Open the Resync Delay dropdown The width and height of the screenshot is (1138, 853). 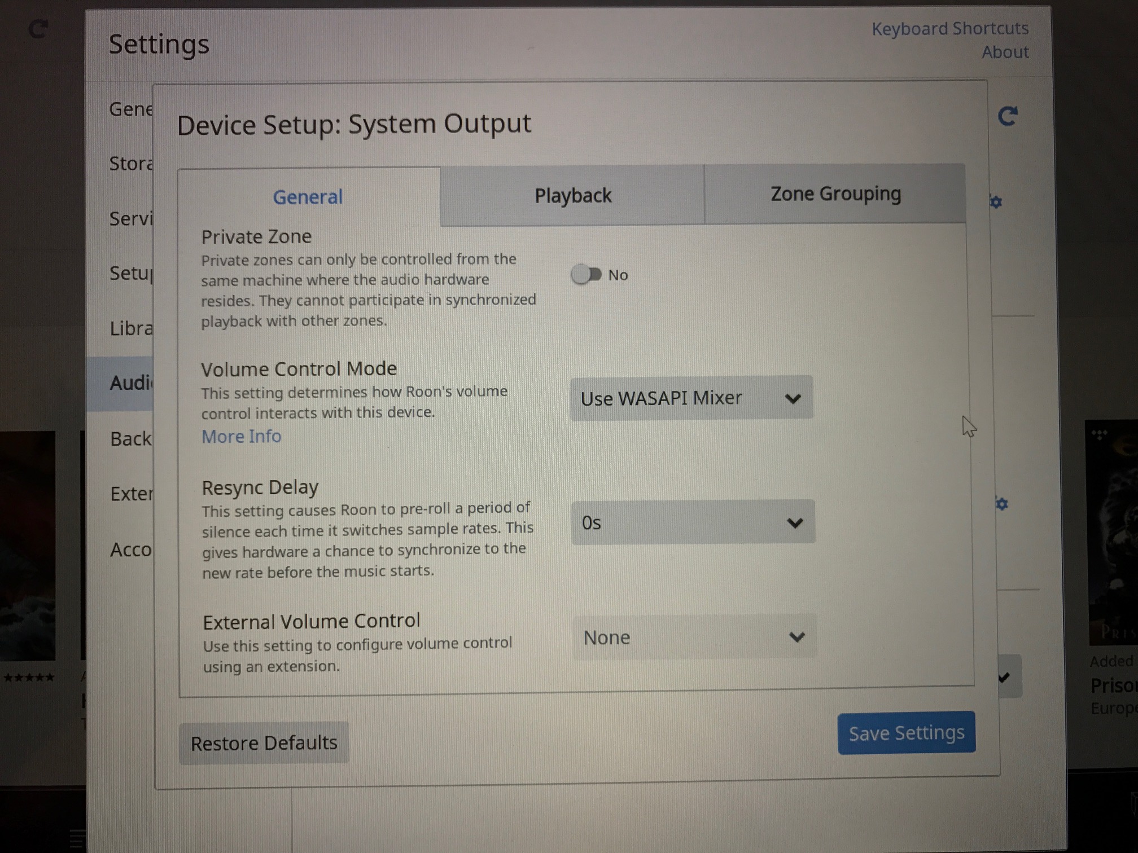[693, 522]
